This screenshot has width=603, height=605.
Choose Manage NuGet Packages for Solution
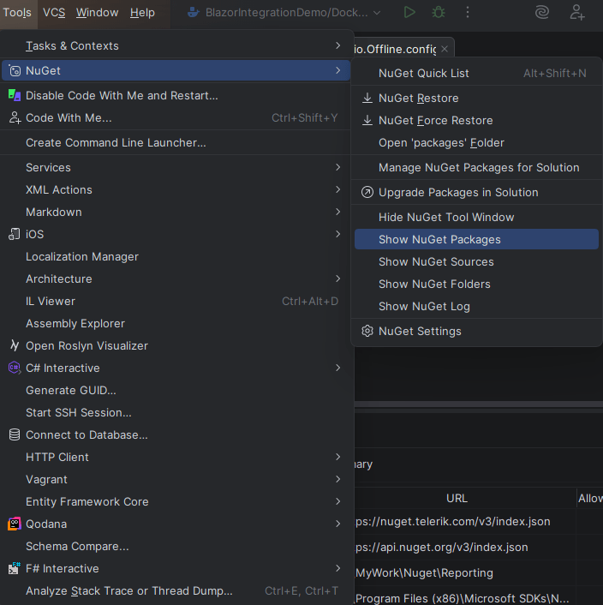pos(476,167)
